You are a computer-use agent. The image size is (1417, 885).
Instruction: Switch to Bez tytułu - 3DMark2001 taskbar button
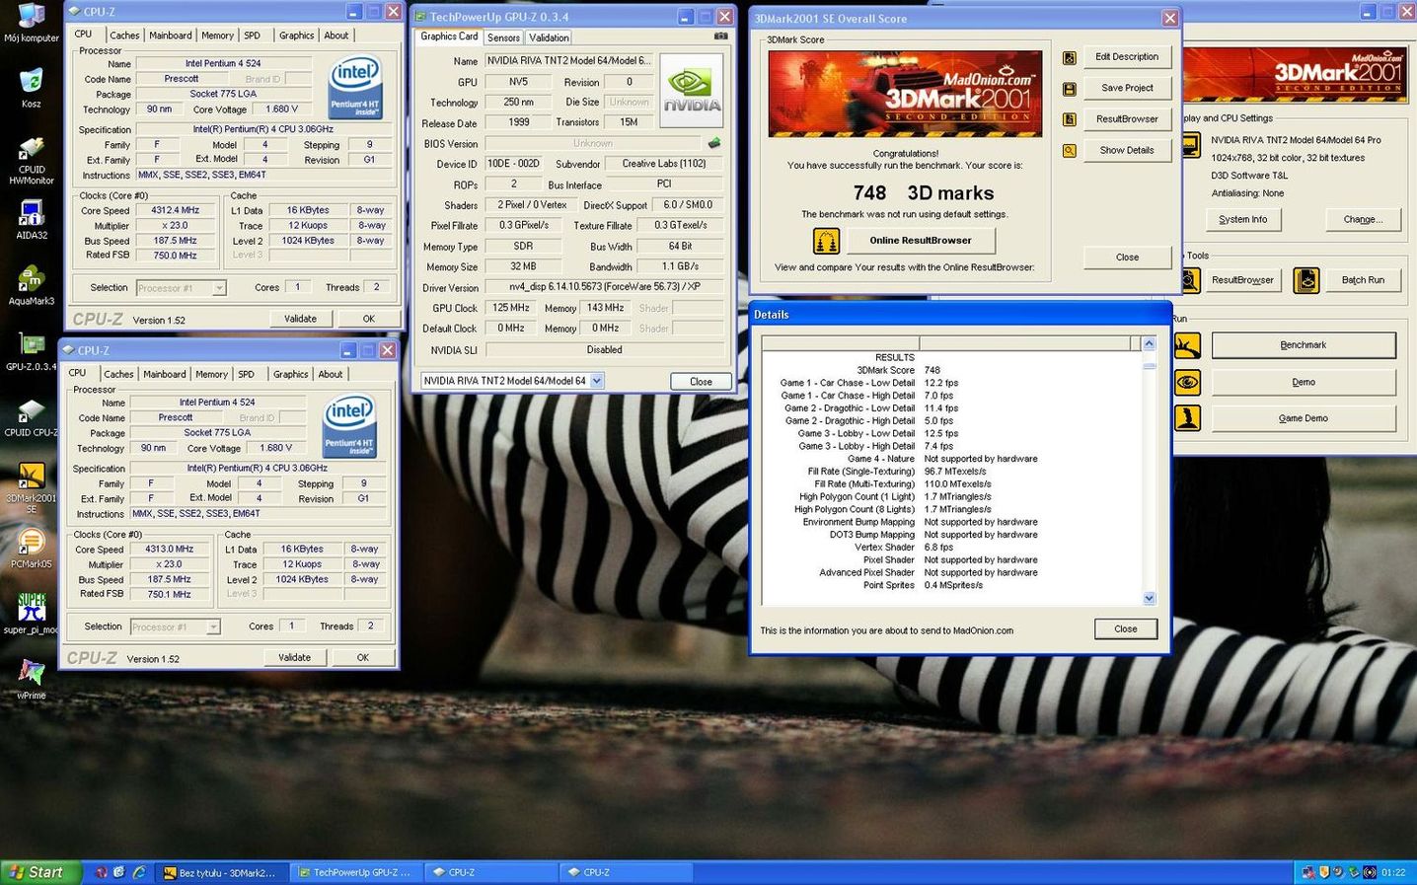point(224,872)
